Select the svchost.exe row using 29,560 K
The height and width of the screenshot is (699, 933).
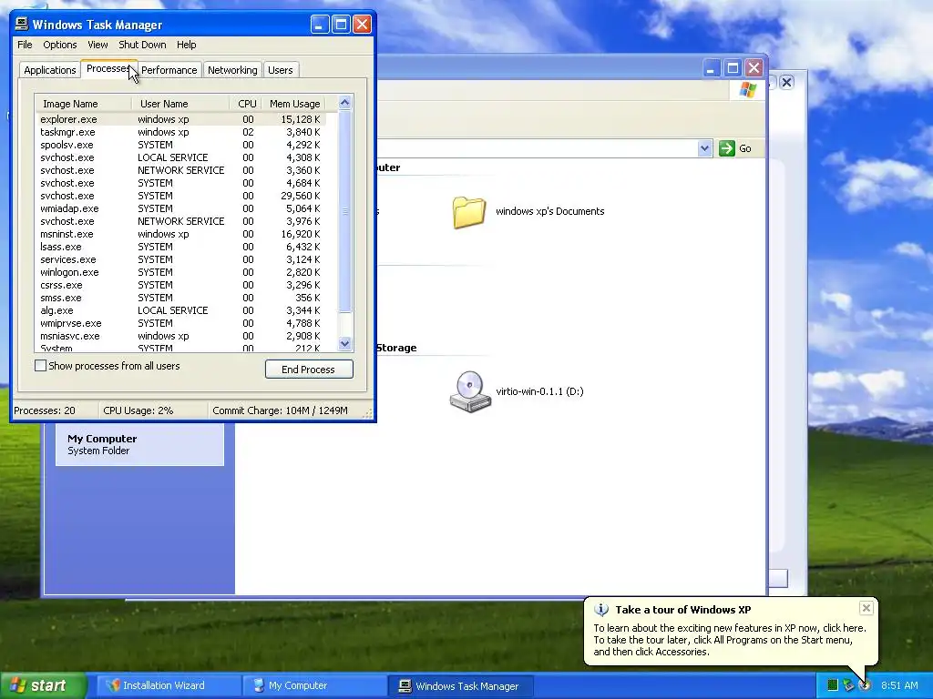[180, 197]
